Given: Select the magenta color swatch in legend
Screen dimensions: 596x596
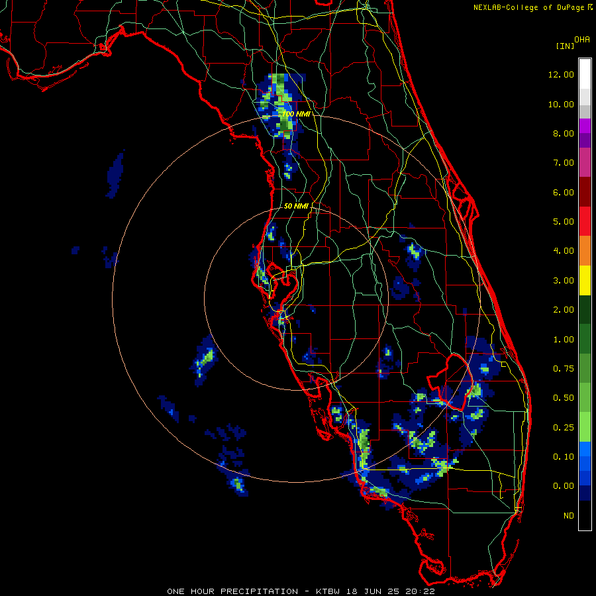Looking at the screenshot, I should click(585, 126).
